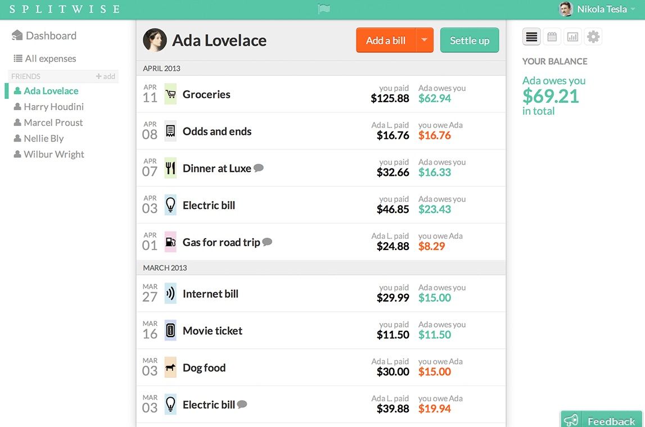
Task: Expand the comment bubble on Dinner at Luxe
Action: point(258,167)
